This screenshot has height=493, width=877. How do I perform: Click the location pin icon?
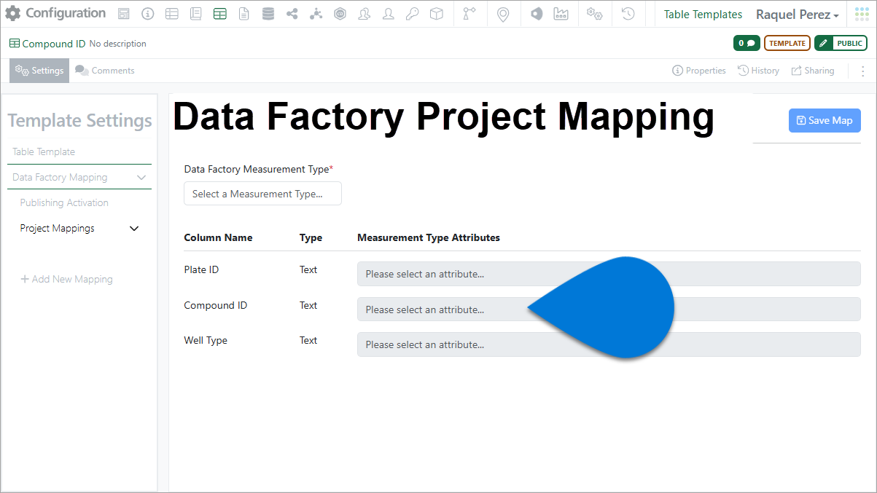pyautogui.click(x=503, y=14)
